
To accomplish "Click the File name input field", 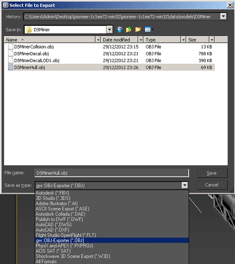I will (112, 173).
